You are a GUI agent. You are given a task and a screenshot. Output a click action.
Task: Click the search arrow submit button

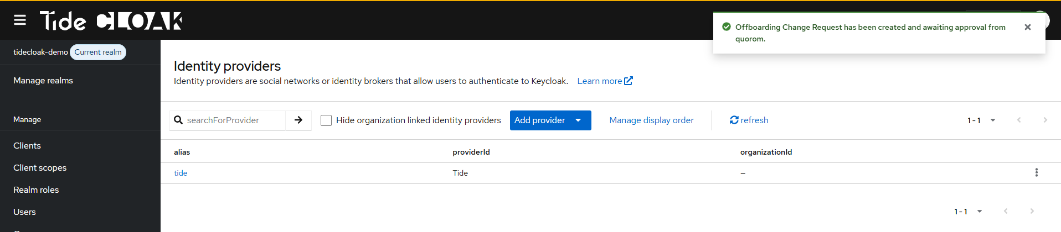tap(298, 120)
